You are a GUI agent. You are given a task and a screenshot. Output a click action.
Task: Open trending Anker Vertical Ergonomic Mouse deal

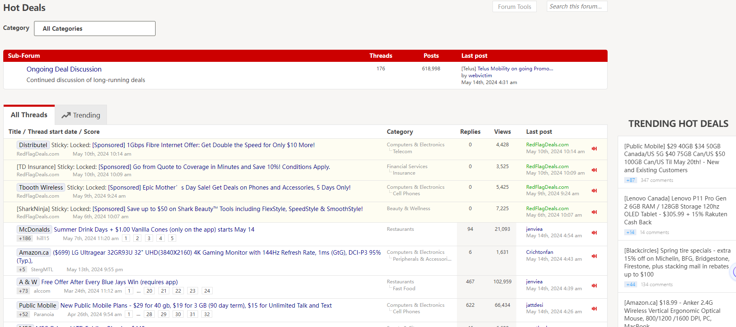672,312
